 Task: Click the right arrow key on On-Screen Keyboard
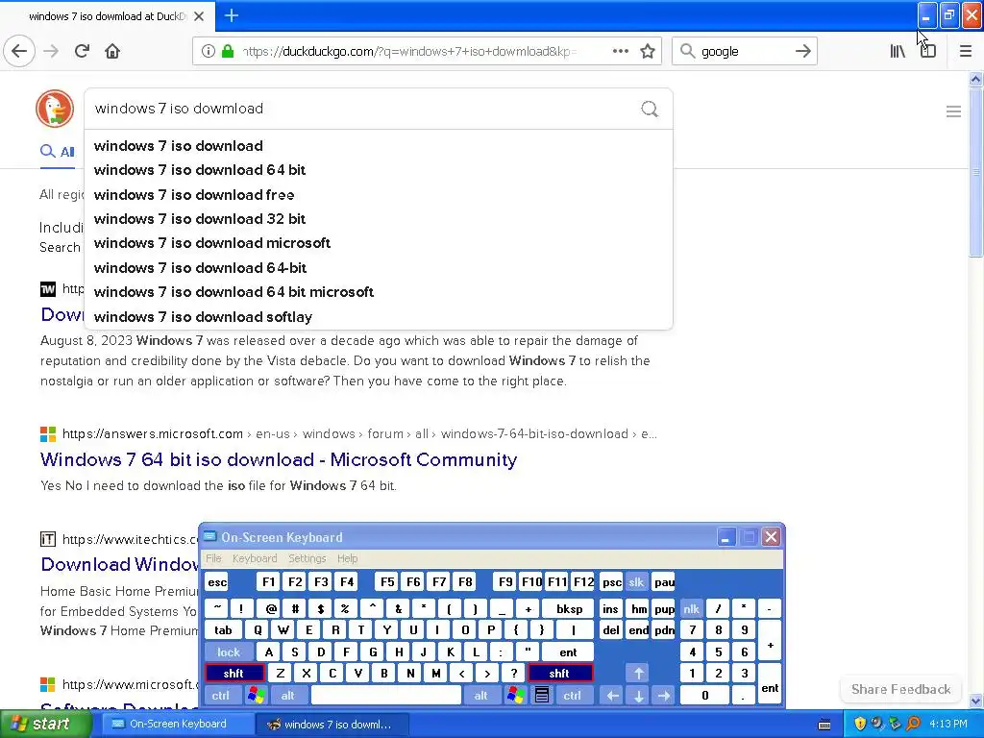point(663,696)
